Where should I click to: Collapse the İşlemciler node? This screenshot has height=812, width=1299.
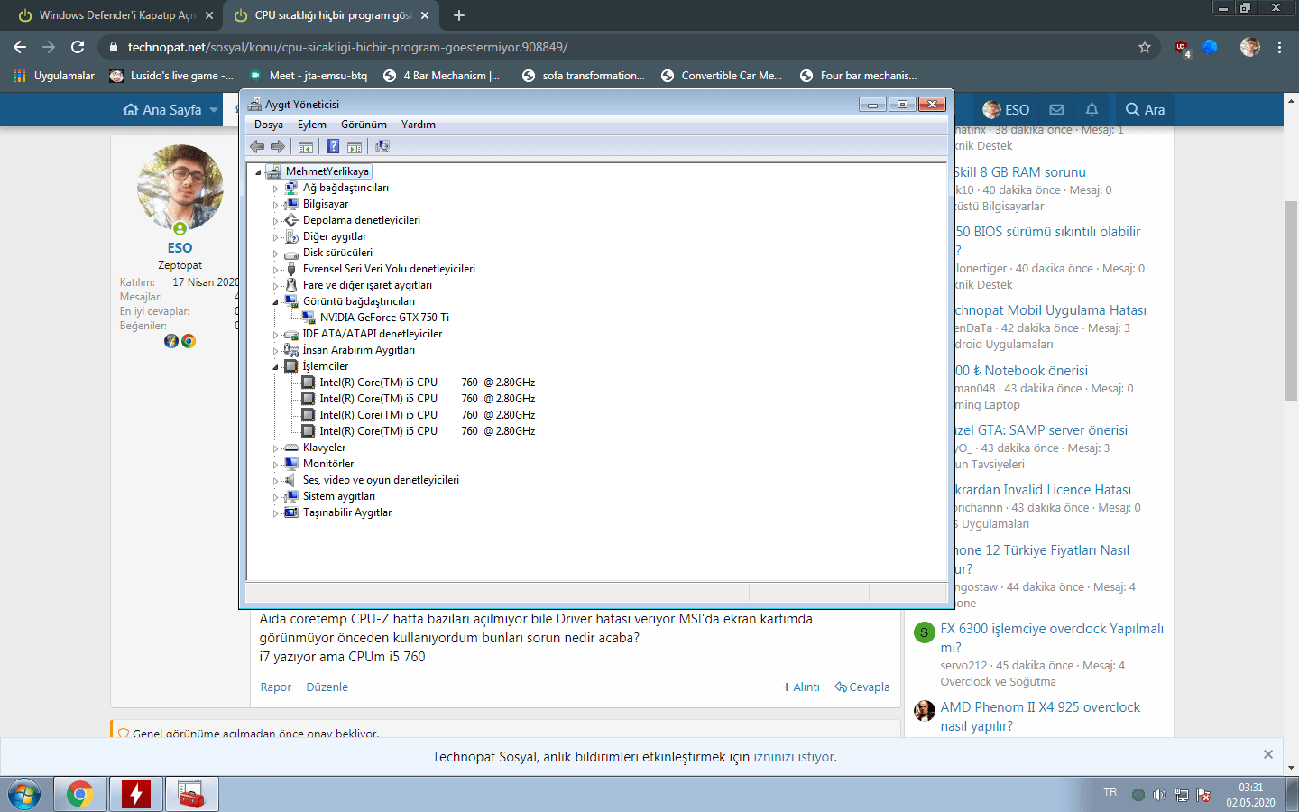275,367
